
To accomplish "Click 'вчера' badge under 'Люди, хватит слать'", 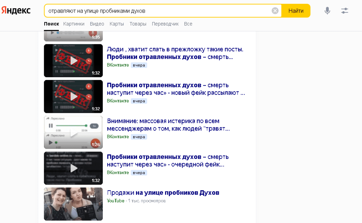I will pyautogui.click(x=139, y=65).
